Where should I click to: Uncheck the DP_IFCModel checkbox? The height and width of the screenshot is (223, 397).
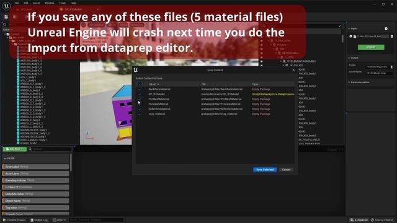[x=140, y=94]
